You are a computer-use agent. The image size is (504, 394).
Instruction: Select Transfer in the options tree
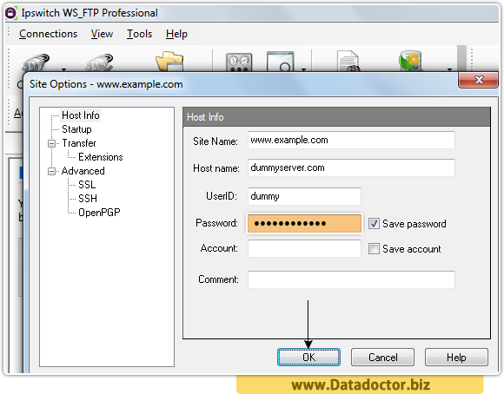[79, 143]
